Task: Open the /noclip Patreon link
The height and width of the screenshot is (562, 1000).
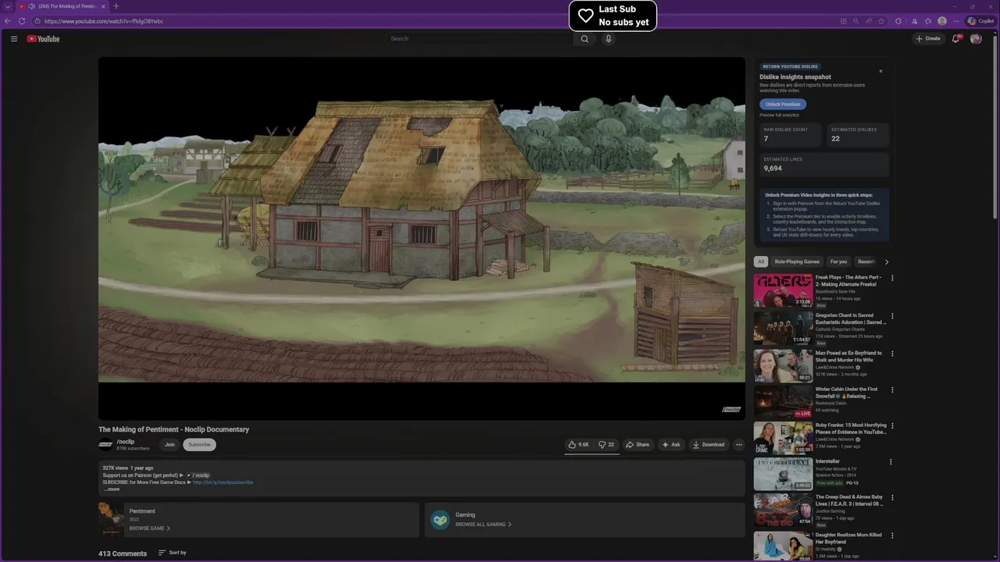Action: [x=198, y=475]
